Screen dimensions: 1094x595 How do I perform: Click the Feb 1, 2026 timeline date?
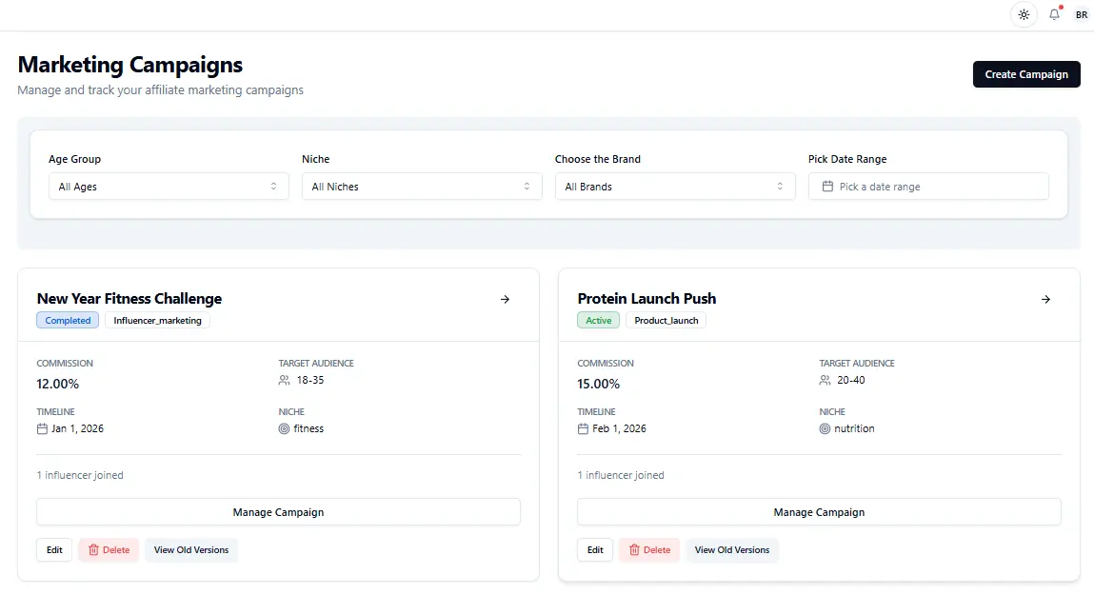click(620, 428)
